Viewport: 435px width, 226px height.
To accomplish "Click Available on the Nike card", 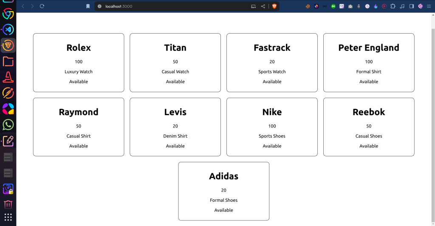I will coord(272,146).
